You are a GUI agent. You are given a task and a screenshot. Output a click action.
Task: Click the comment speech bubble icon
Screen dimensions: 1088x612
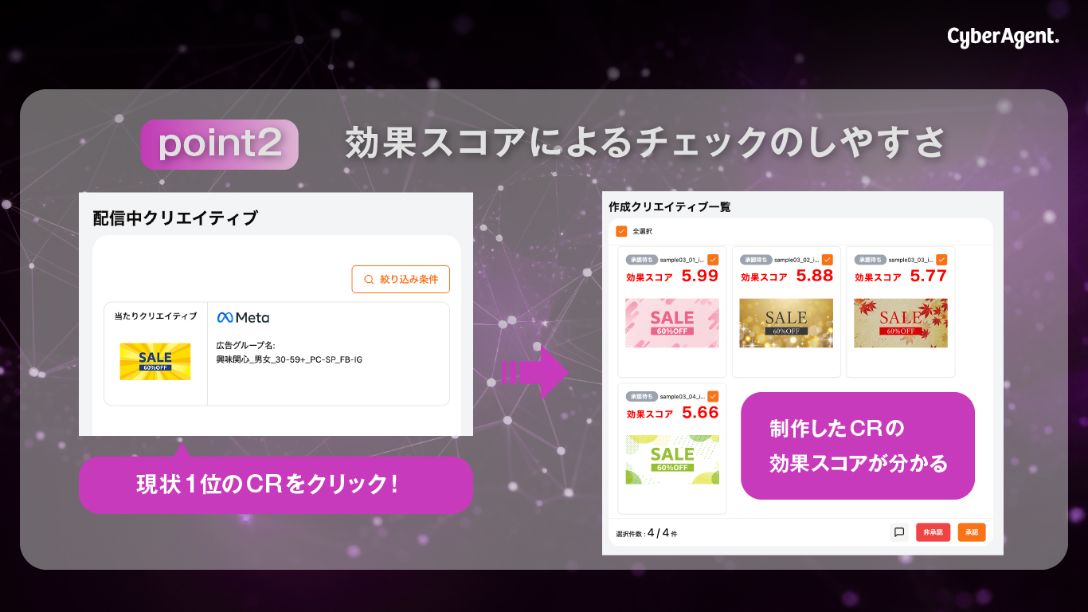click(x=899, y=532)
